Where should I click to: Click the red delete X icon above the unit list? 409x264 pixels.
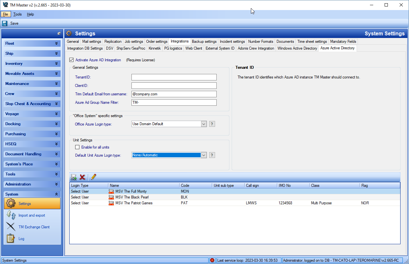(82, 177)
